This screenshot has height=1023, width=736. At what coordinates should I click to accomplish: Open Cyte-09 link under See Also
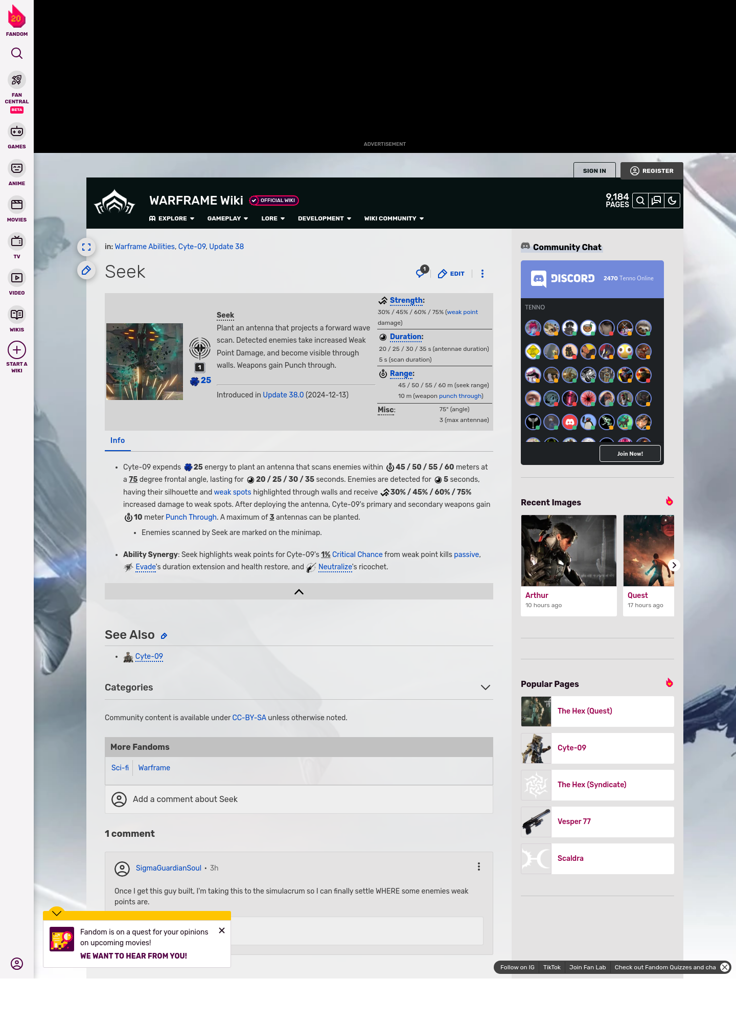tap(149, 656)
